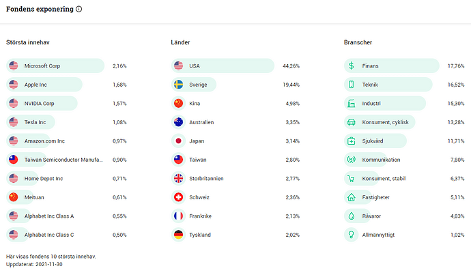The height and width of the screenshot is (273, 471).
Task: Click the Allmännyttigt lightbulb icon
Action: (x=351, y=235)
